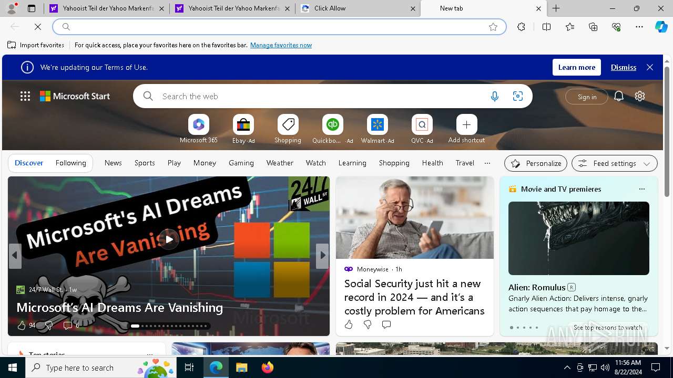Dislike the Microsoft AI Dreams story
The width and height of the screenshot is (673, 378).
(49, 325)
